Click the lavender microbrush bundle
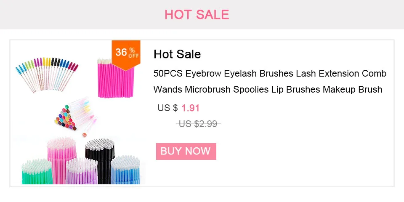The height and width of the screenshot is (202, 404). click(81, 173)
